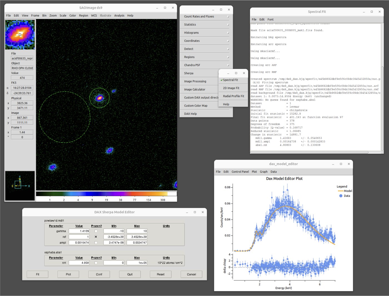
Task: Toggle the nH Frozen checkbox
Action: [96, 263]
